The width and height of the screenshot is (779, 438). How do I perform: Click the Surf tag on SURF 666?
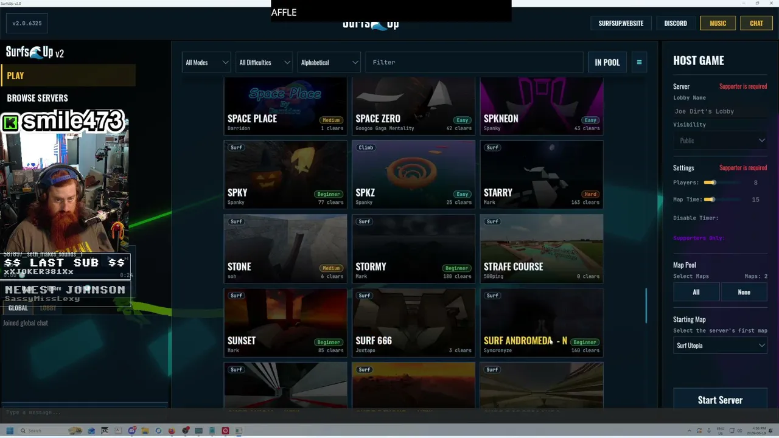coord(365,296)
